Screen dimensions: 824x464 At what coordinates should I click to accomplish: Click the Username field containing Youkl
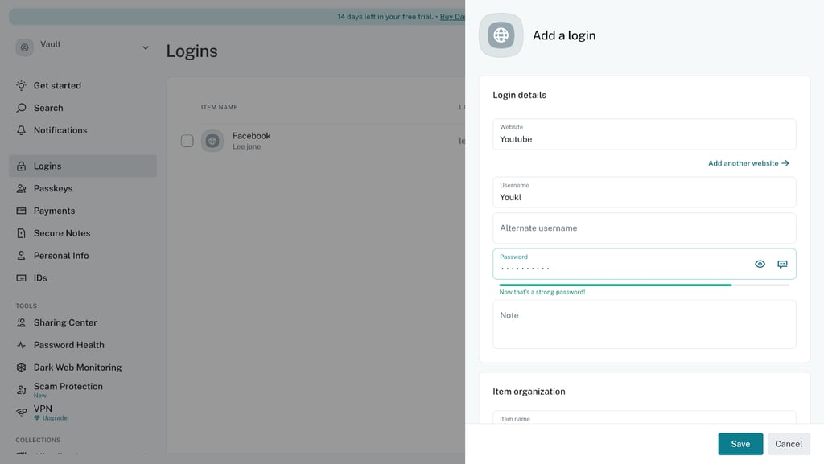645,192
